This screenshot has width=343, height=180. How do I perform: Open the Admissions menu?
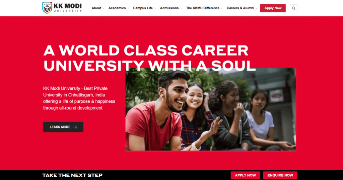pos(169,8)
